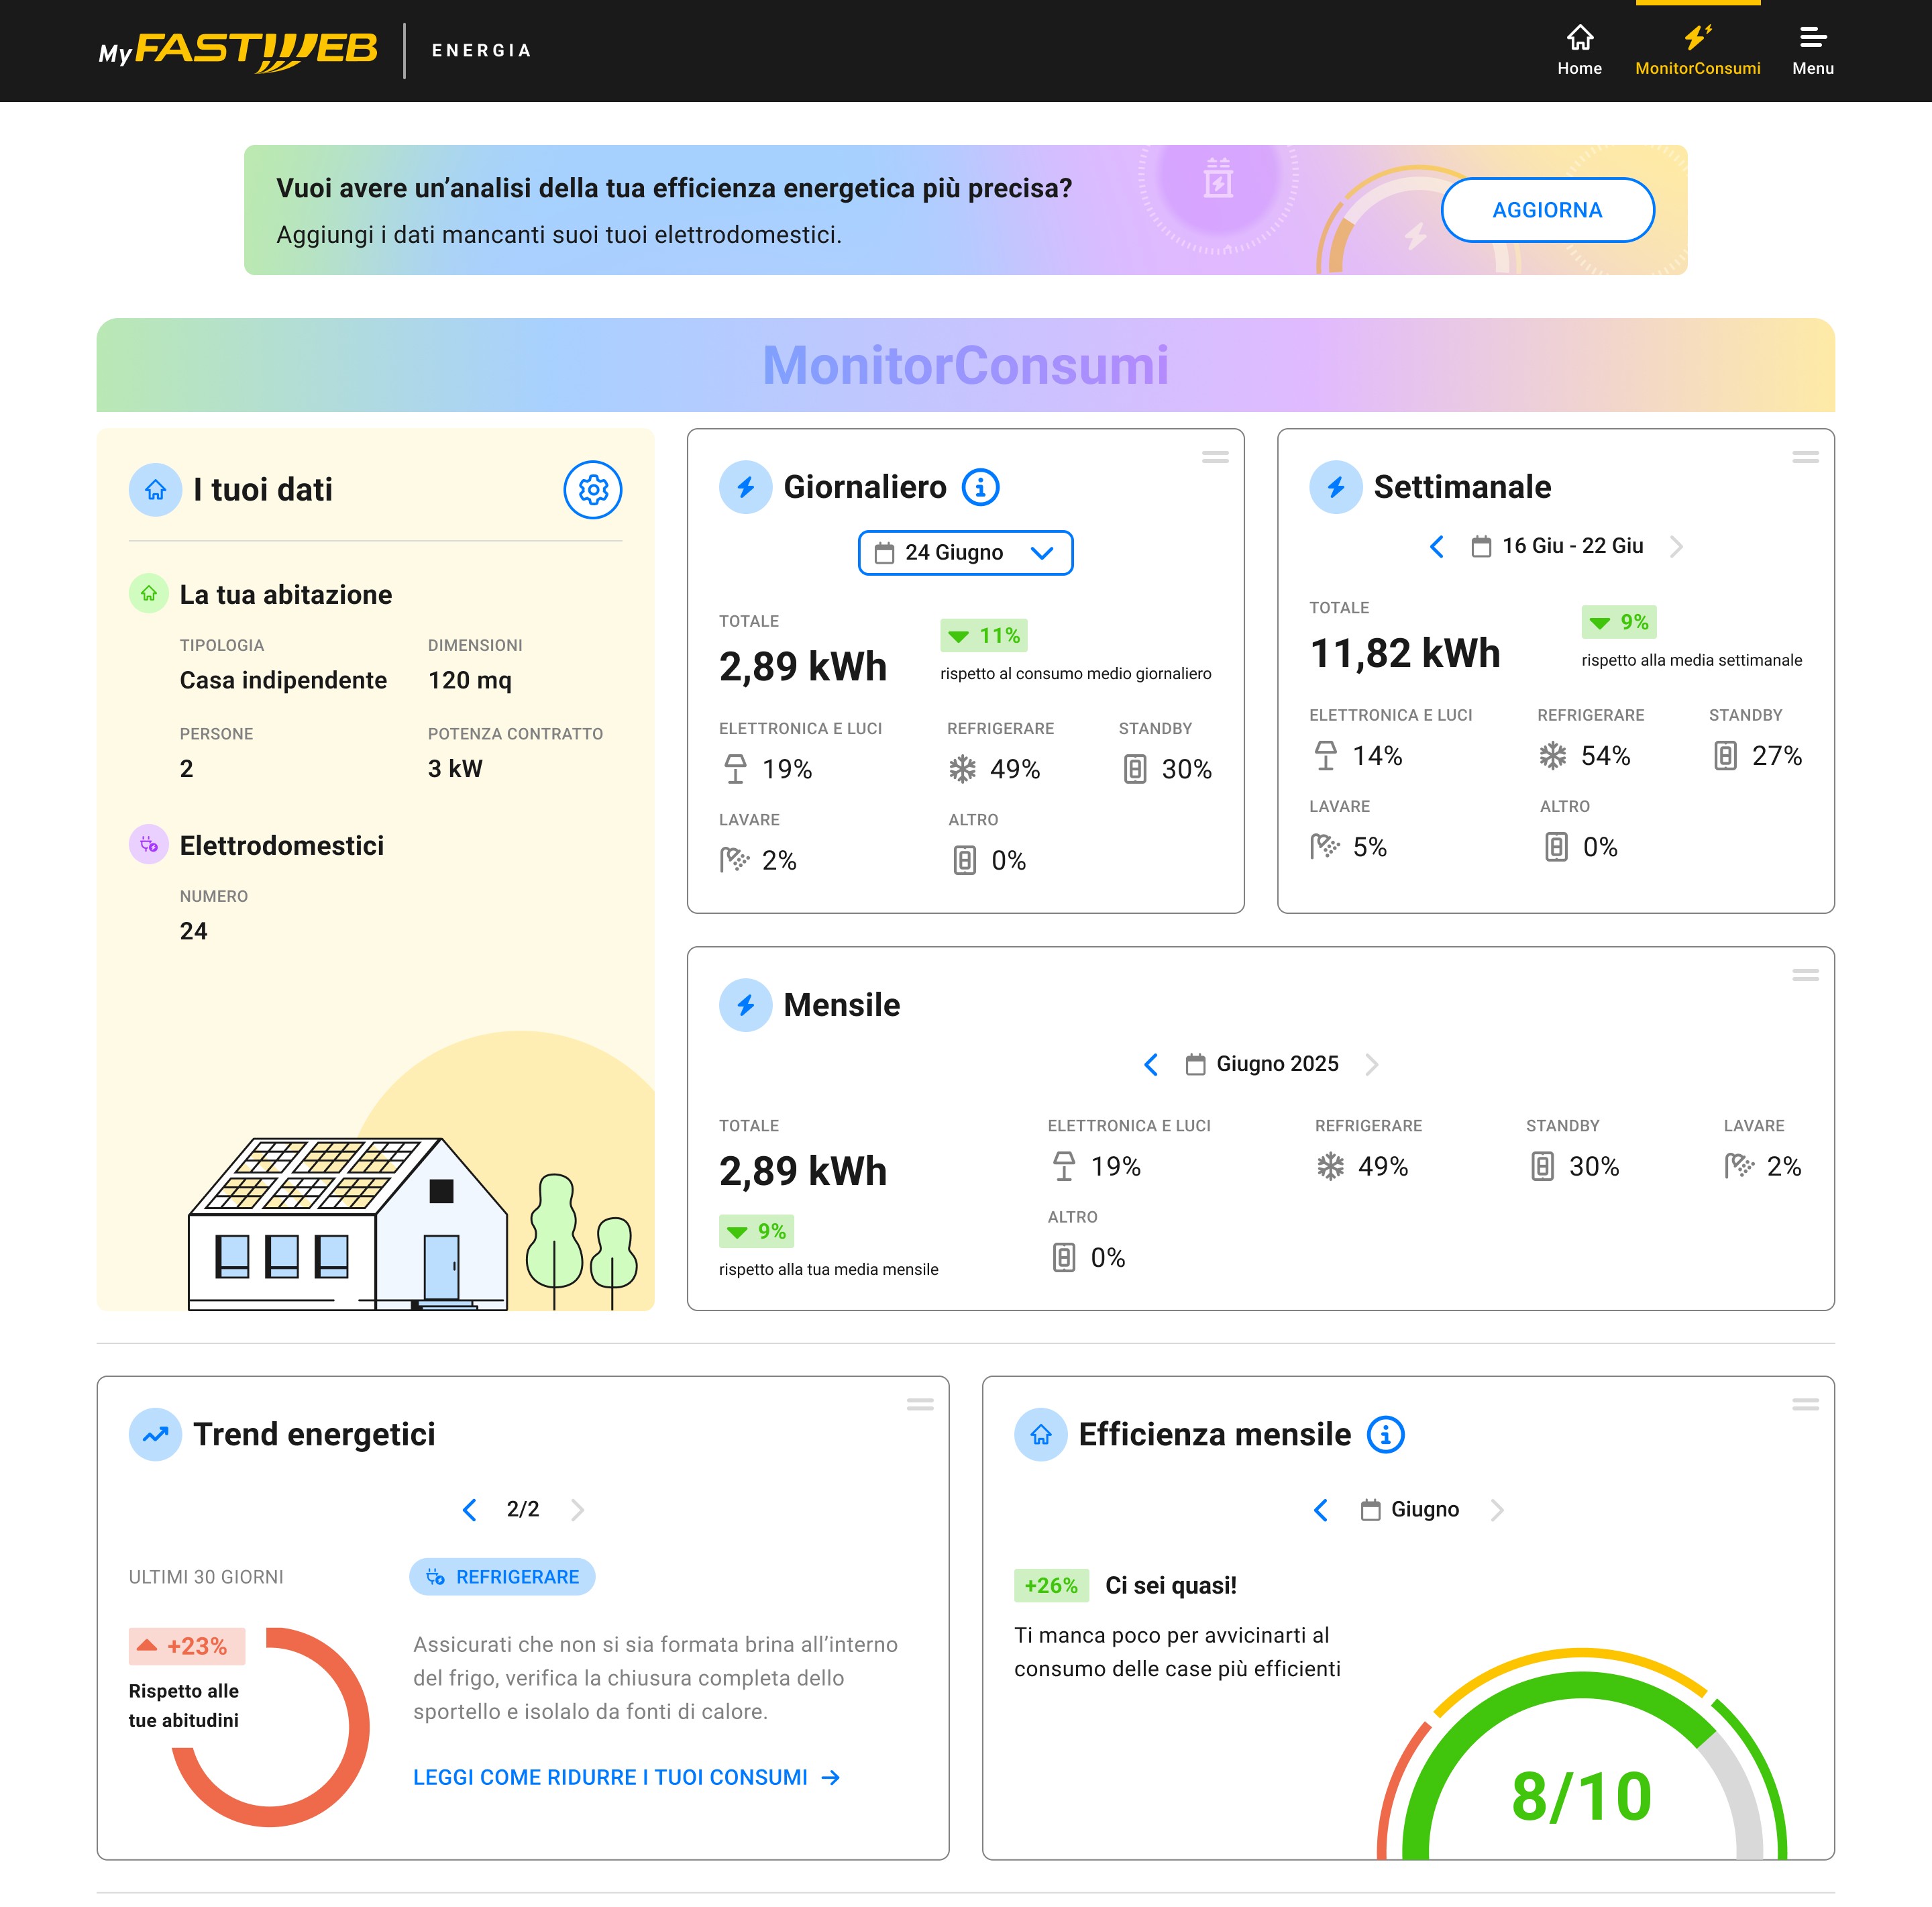1932x1907 pixels.
Task: Open the MonitorConsumi lightning icon in the navbar
Action: [1697, 38]
